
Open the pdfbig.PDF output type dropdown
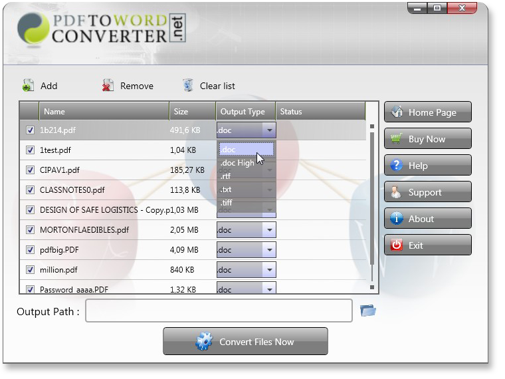[269, 250]
